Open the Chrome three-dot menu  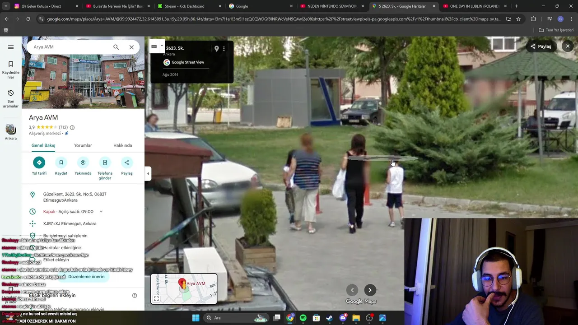pyautogui.click(x=571, y=19)
